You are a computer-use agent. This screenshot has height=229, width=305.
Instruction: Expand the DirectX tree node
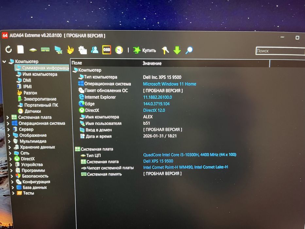point(11,159)
